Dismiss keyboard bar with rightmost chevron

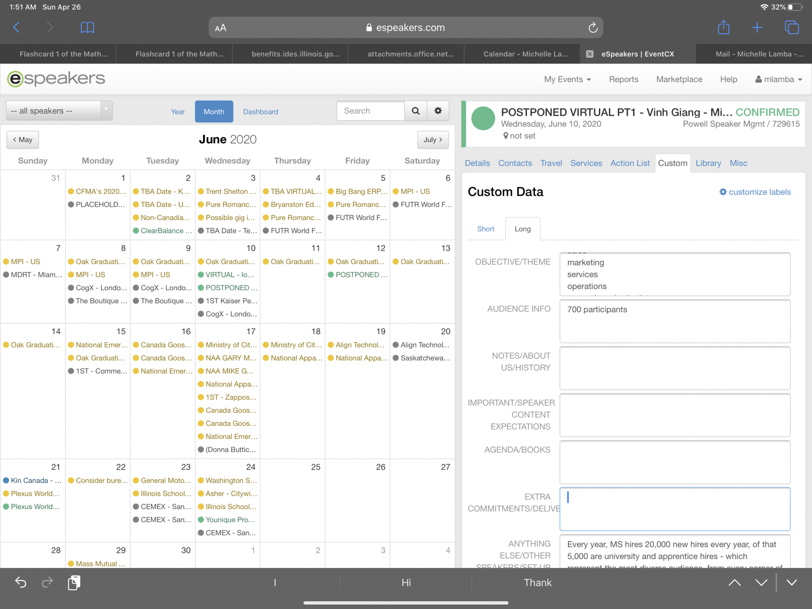coord(792,583)
